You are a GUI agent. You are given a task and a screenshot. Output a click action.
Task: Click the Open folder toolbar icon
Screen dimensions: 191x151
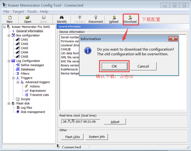pyautogui.click(x=28, y=17)
